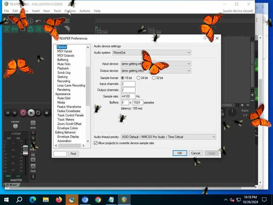Click the master volume fader handle
This screenshot has height=205, width=273.
click(25, 150)
